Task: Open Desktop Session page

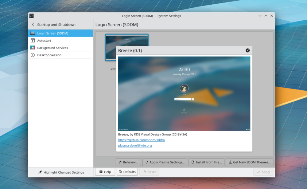Action: pyautogui.click(x=61, y=55)
